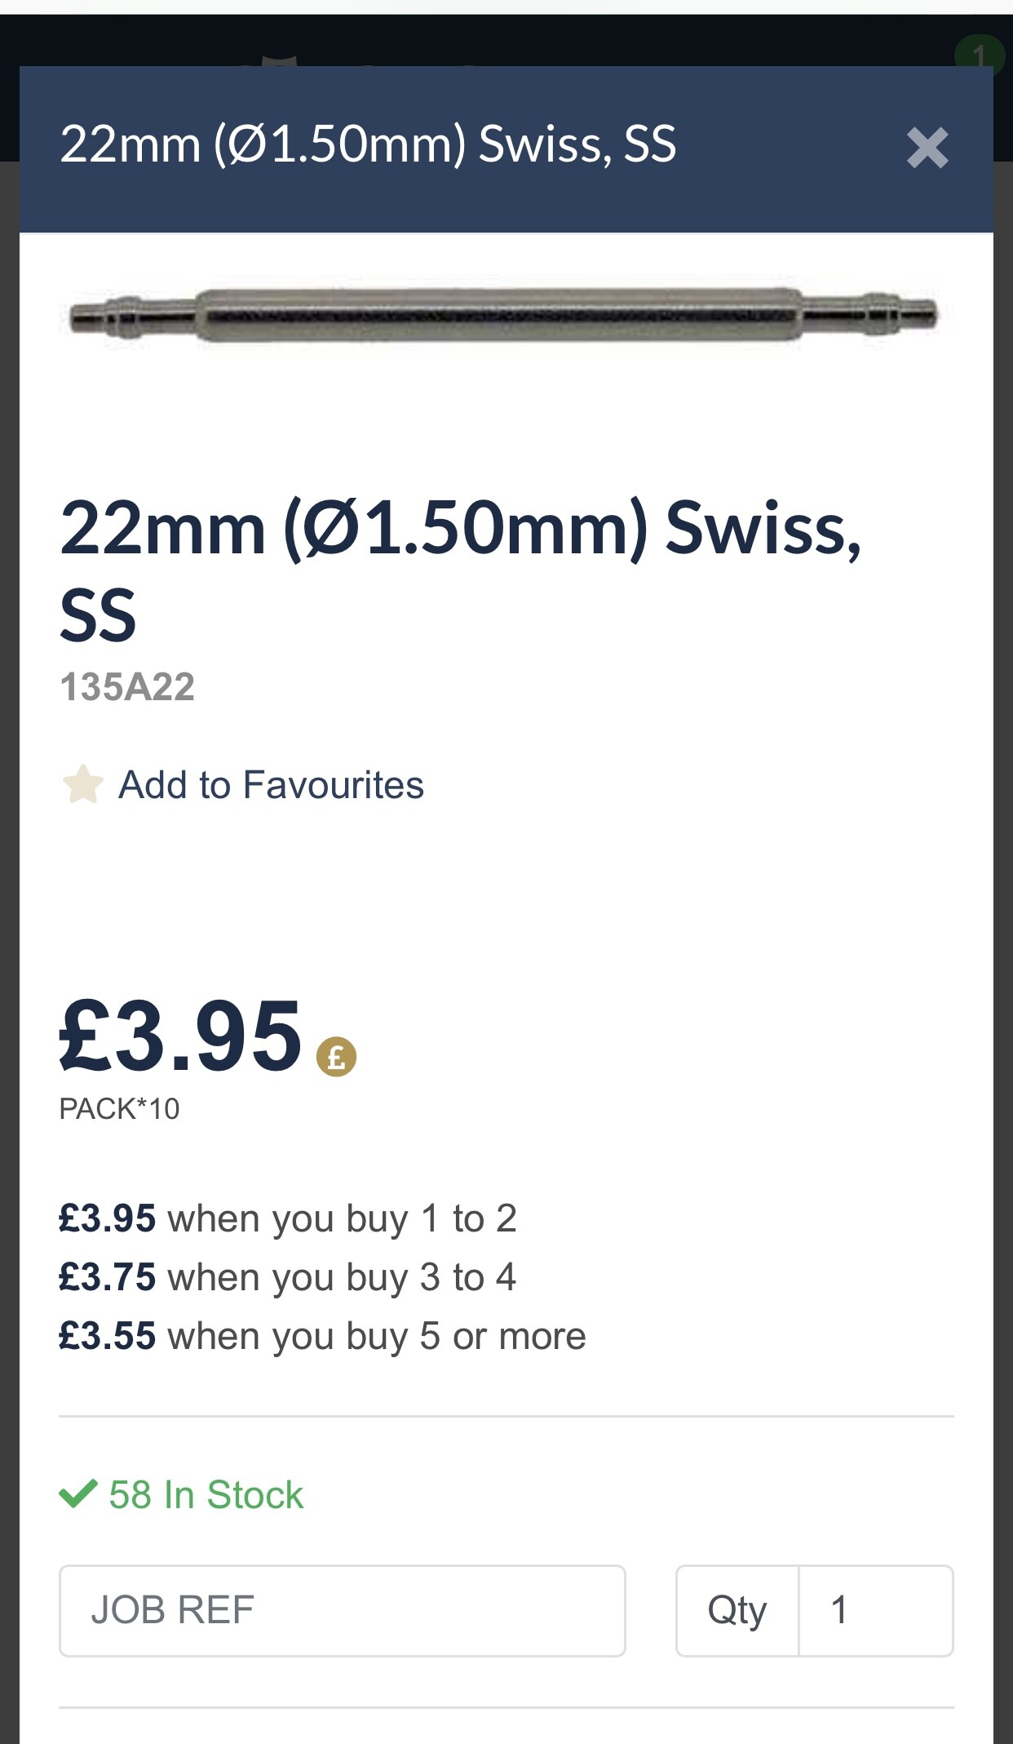Click the 58 In Stock text
This screenshot has width=1013, height=1744.
coord(206,1495)
